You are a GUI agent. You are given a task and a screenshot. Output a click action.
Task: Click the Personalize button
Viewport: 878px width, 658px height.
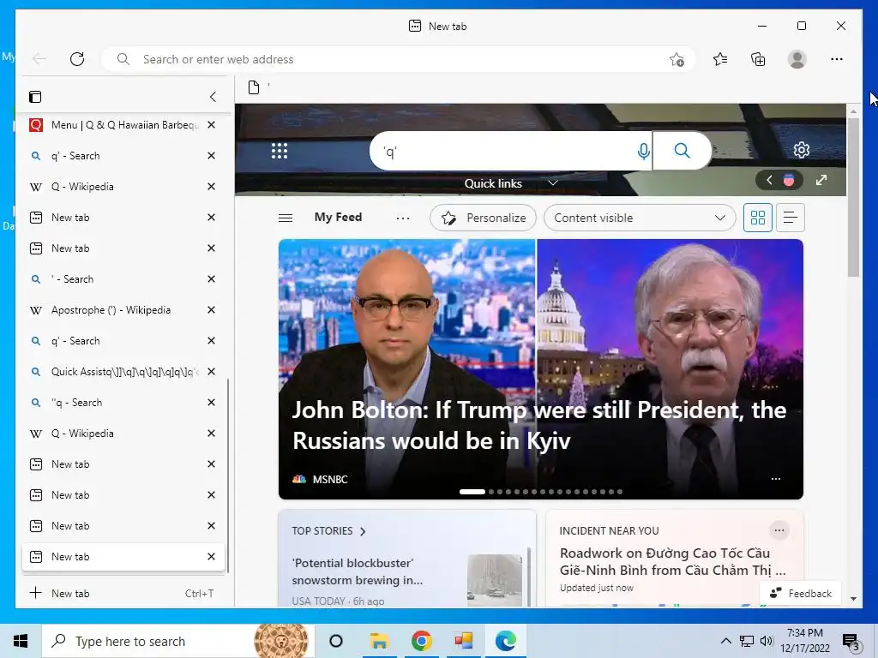484,218
